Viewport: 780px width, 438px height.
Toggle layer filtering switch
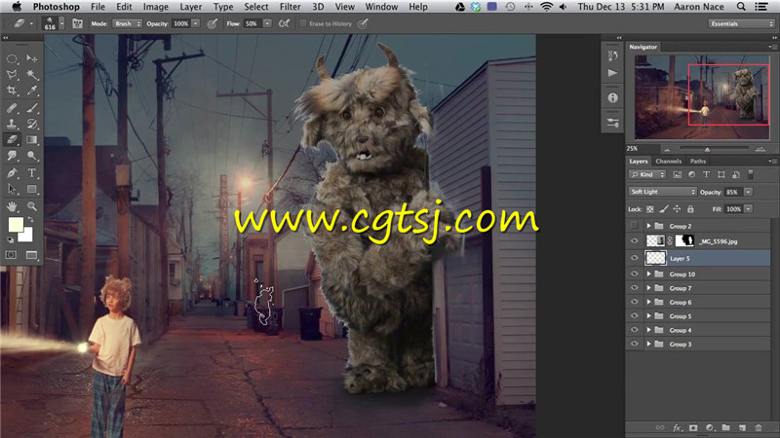tap(751, 174)
